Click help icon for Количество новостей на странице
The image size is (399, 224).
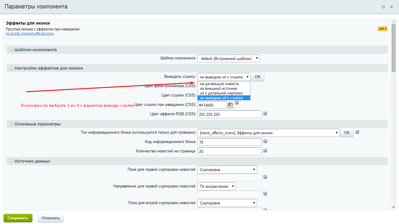click(265, 151)
